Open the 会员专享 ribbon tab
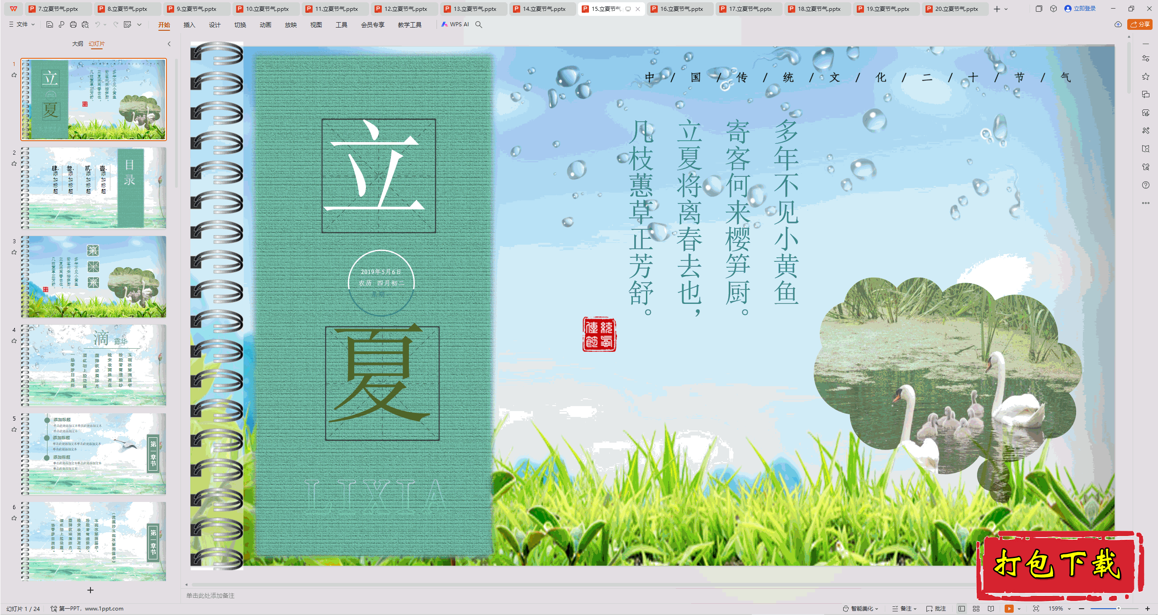The height and width of the screenshot is (615, 1158). pos(372,25)
